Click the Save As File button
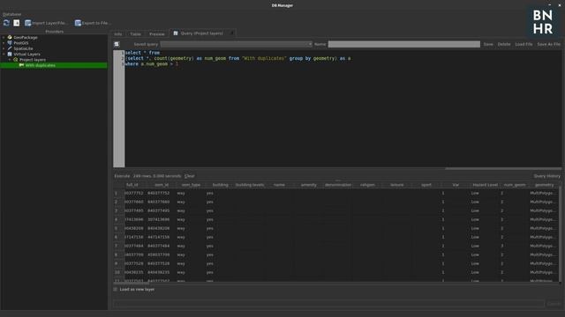The image size is (565, 317). click(548, 44)
